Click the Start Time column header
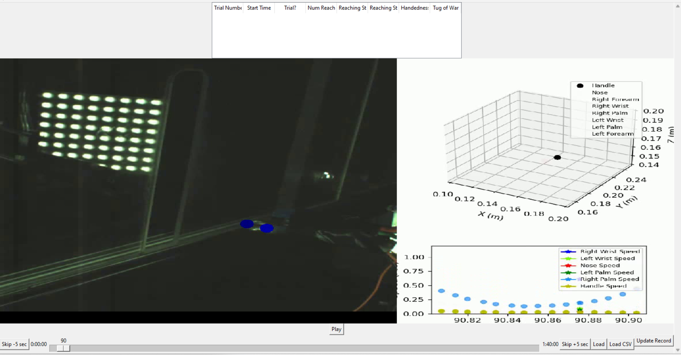The image size is (681, 355). click(259, 8)
